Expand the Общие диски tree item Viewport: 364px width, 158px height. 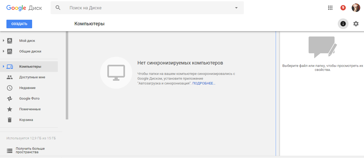3,51
